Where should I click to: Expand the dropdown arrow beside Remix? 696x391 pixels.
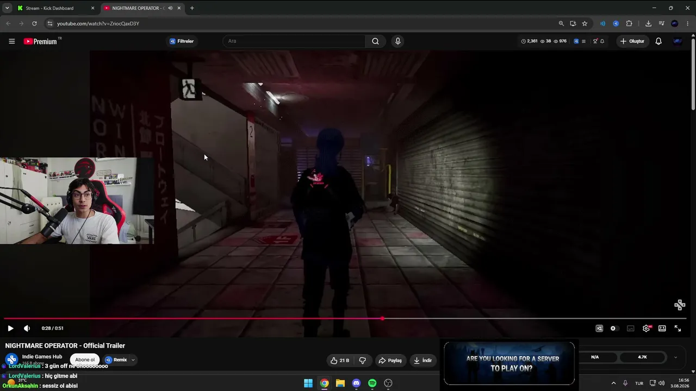coord(133,360)
